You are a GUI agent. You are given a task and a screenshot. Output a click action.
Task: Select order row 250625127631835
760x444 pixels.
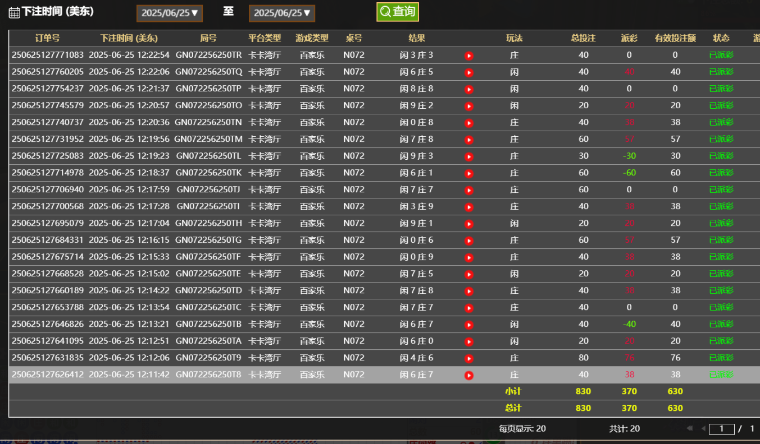pos(47,358)
